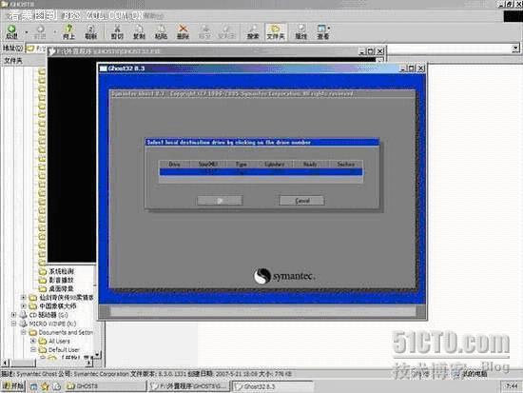This screenshot has width=523, height=393.
Task: Click the Properties (属性) toolbar icon
Action: click(x=300, y=31)
